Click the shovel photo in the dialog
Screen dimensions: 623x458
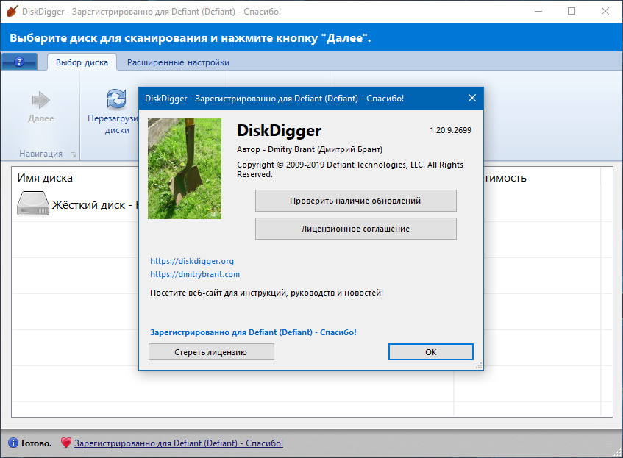[x=185, y=168]
